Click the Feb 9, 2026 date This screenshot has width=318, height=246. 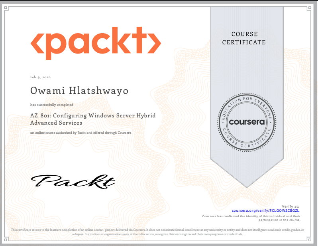pyautogui.click(x=40, y=77)
